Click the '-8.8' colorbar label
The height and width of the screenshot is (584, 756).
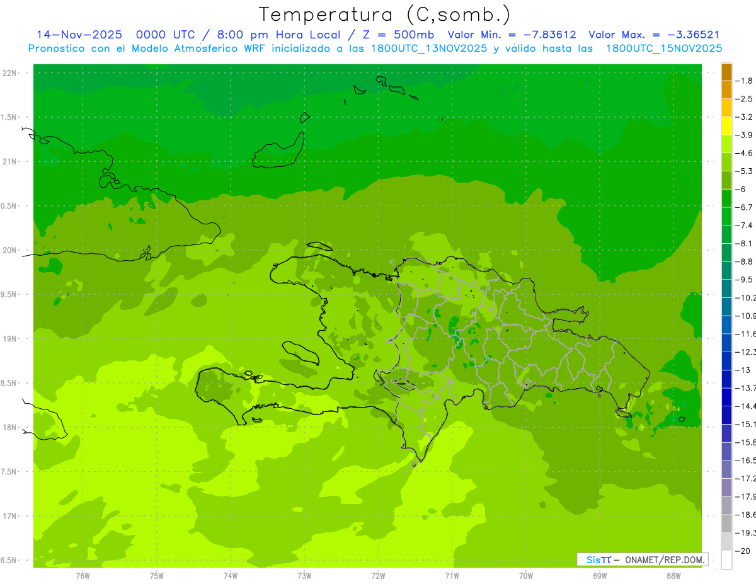pyautogui.click(x=745, y=261)
